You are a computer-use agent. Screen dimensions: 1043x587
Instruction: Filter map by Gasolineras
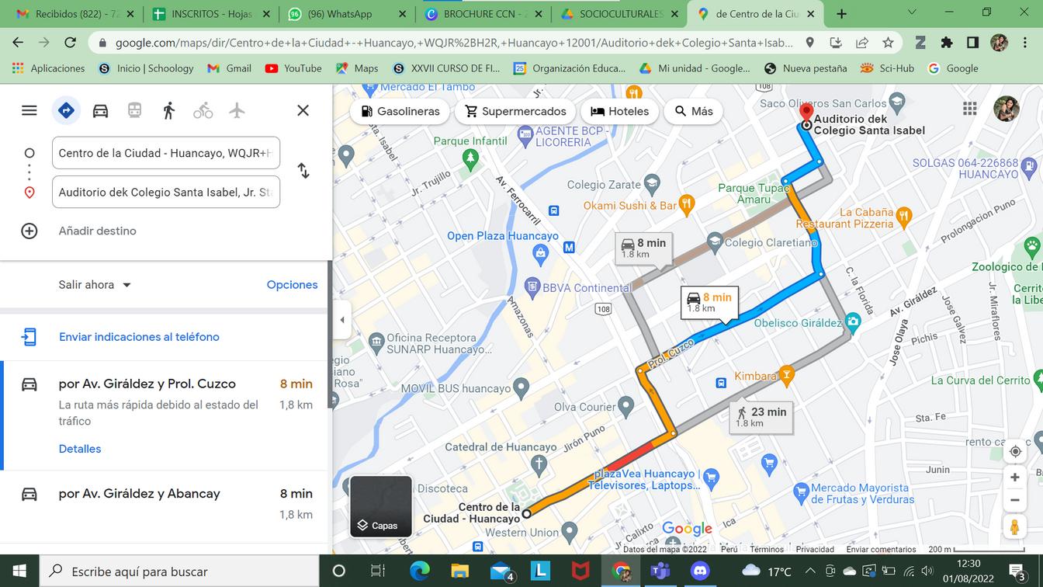(400, 111)
